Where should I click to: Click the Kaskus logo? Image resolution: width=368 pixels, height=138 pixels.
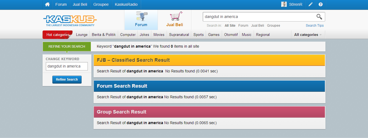coord(70,21)
